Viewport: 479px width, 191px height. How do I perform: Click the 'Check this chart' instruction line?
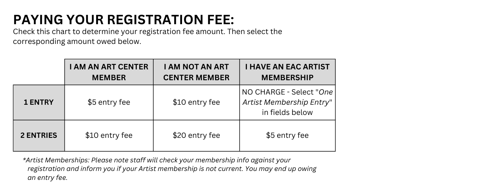point(148,32)
